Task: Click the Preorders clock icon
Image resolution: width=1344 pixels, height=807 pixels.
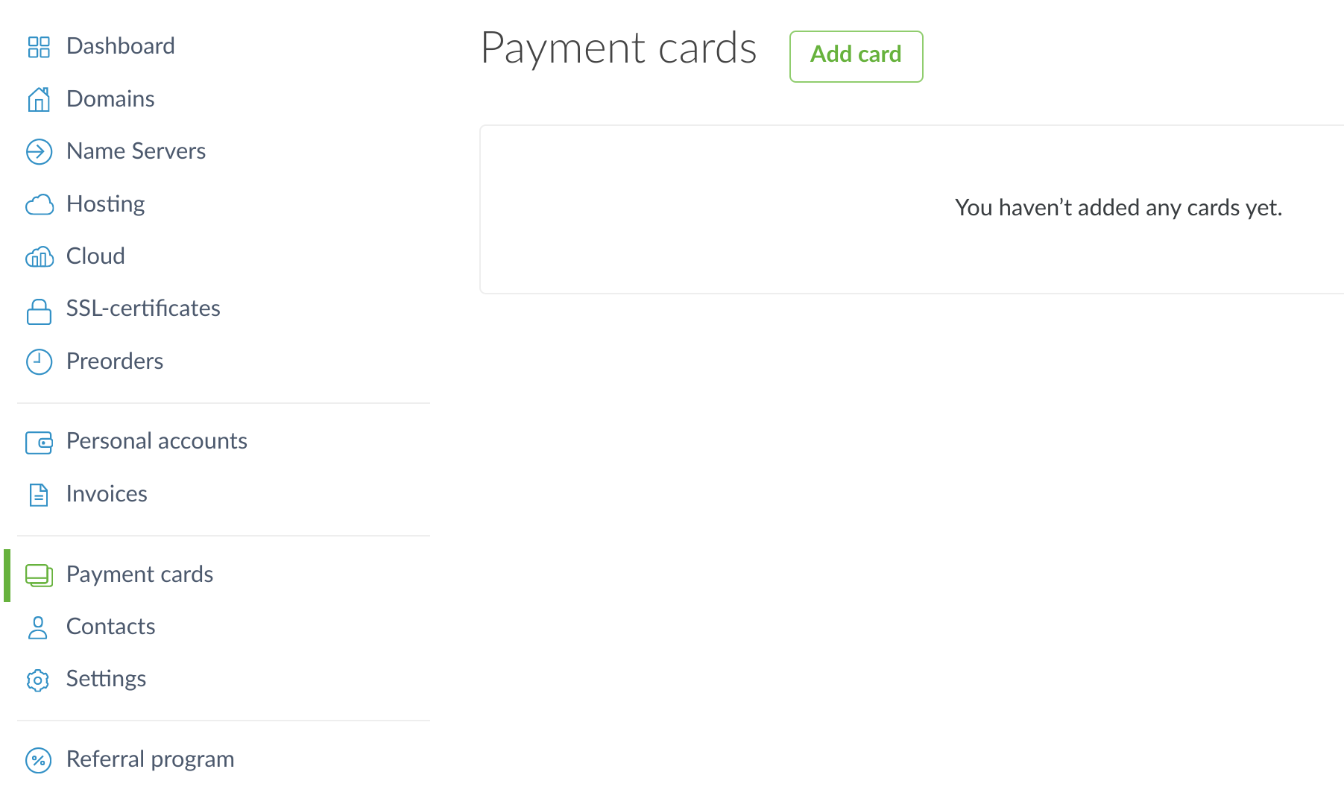Action: [x=39, y=361]
